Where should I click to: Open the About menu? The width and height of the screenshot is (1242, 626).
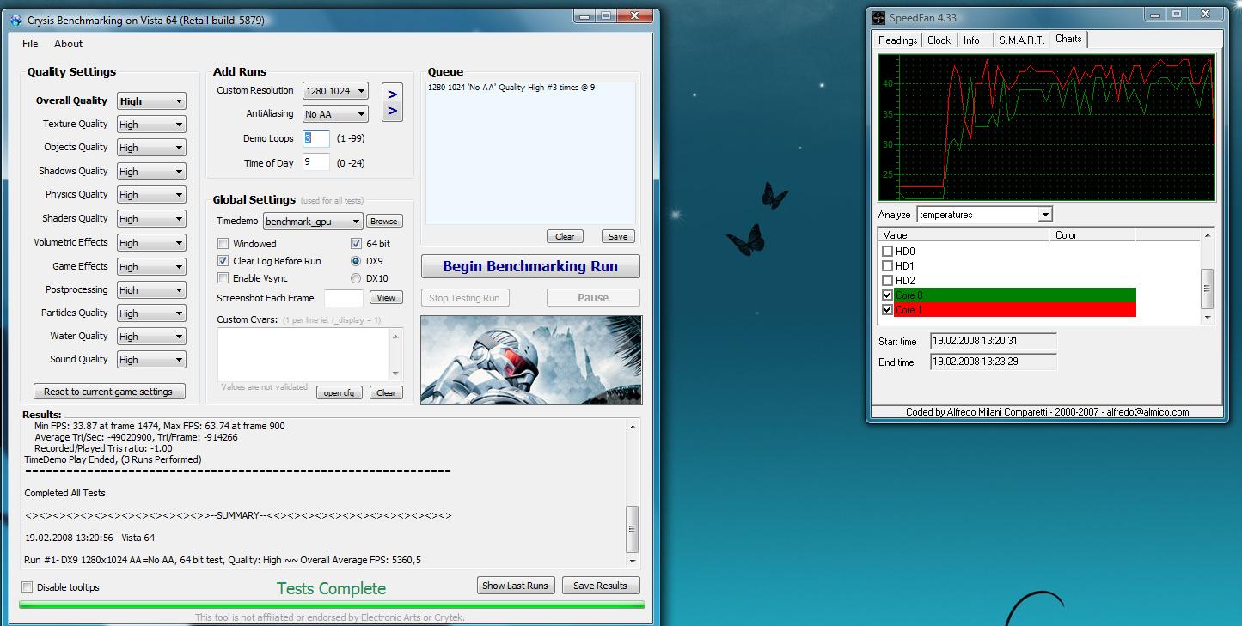click(x=69, y=44)
